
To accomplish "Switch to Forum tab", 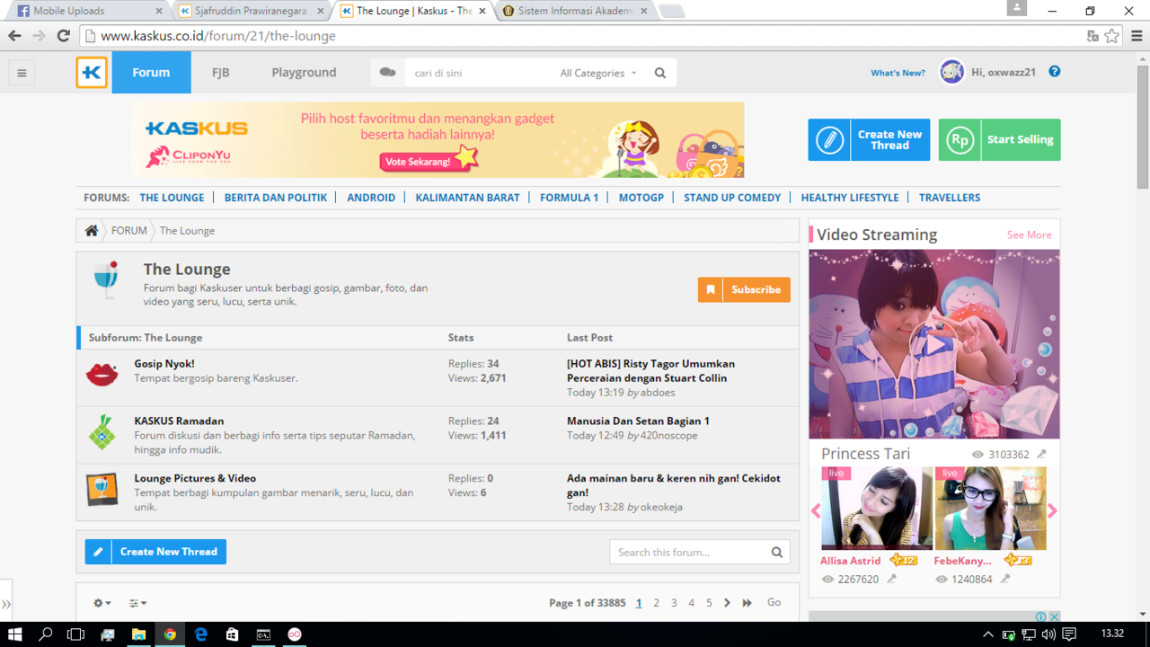I will (x=151, y=73).
